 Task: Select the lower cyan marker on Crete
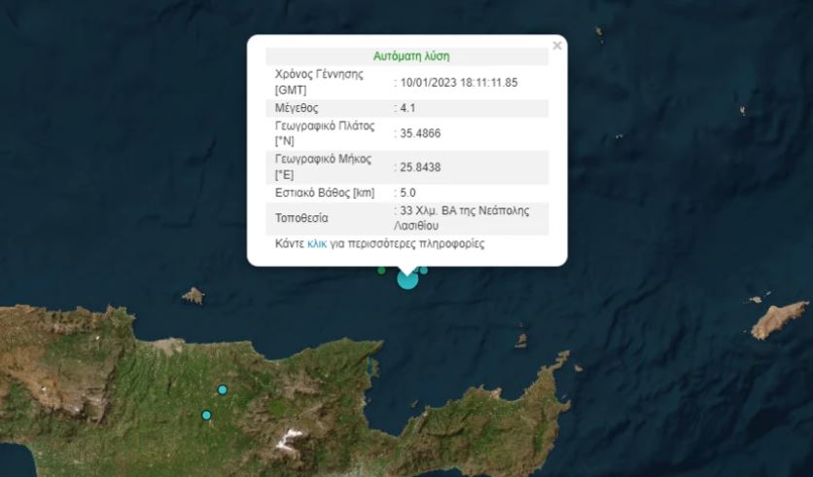pyautogui.click(x=206, y=416)
